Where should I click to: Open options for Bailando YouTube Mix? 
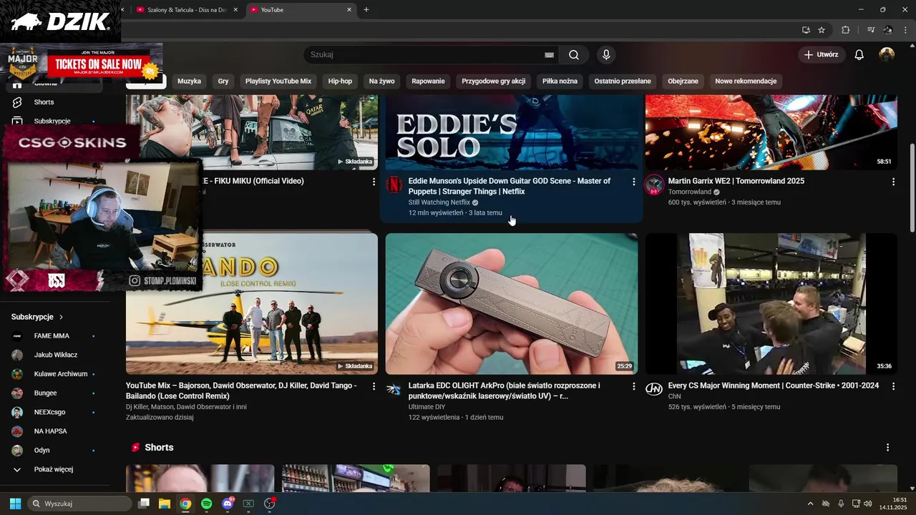coord(374,386)
